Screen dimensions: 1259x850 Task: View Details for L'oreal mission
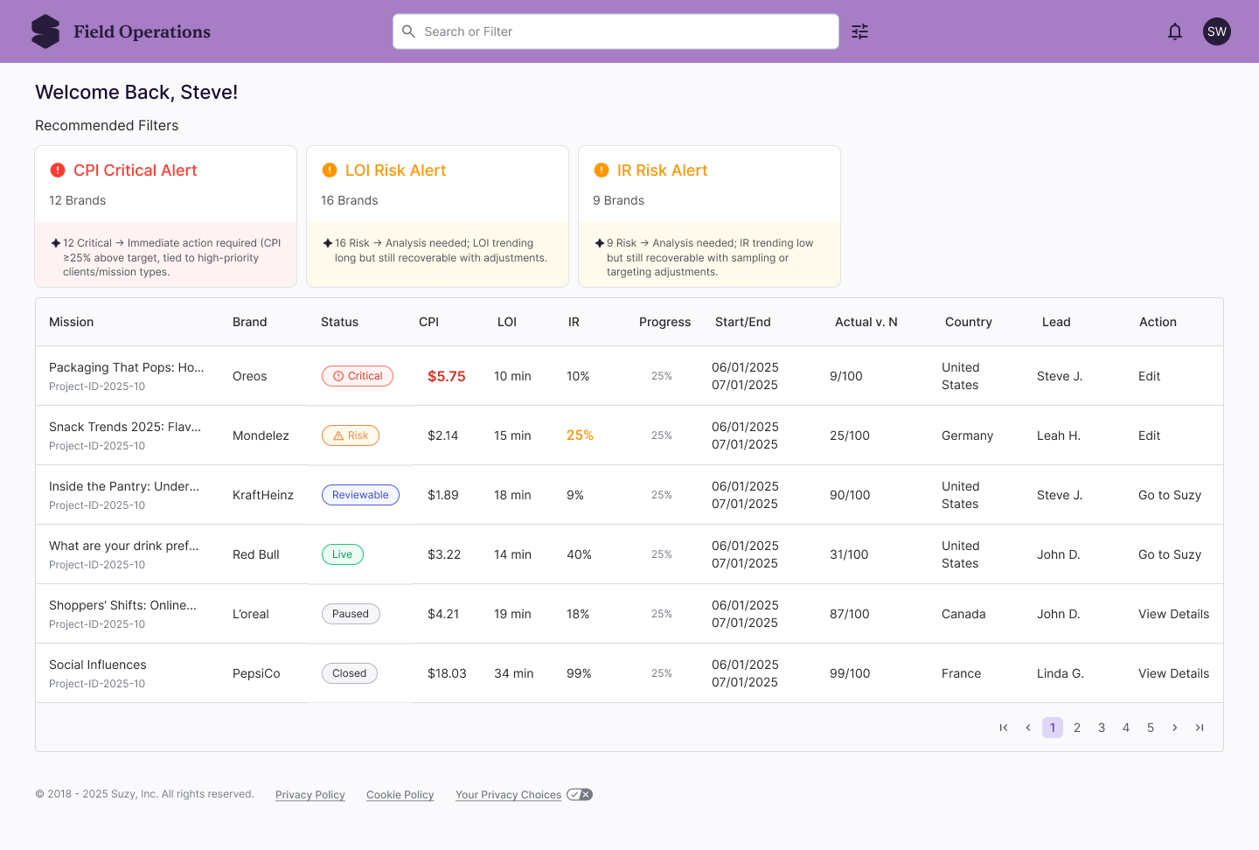click(1173, 614)
